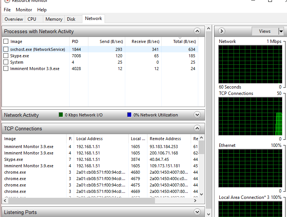This screenshot has width=287, height=217.
Task: Check the Skype.exe process checkbox
Action: pos(6,56)
